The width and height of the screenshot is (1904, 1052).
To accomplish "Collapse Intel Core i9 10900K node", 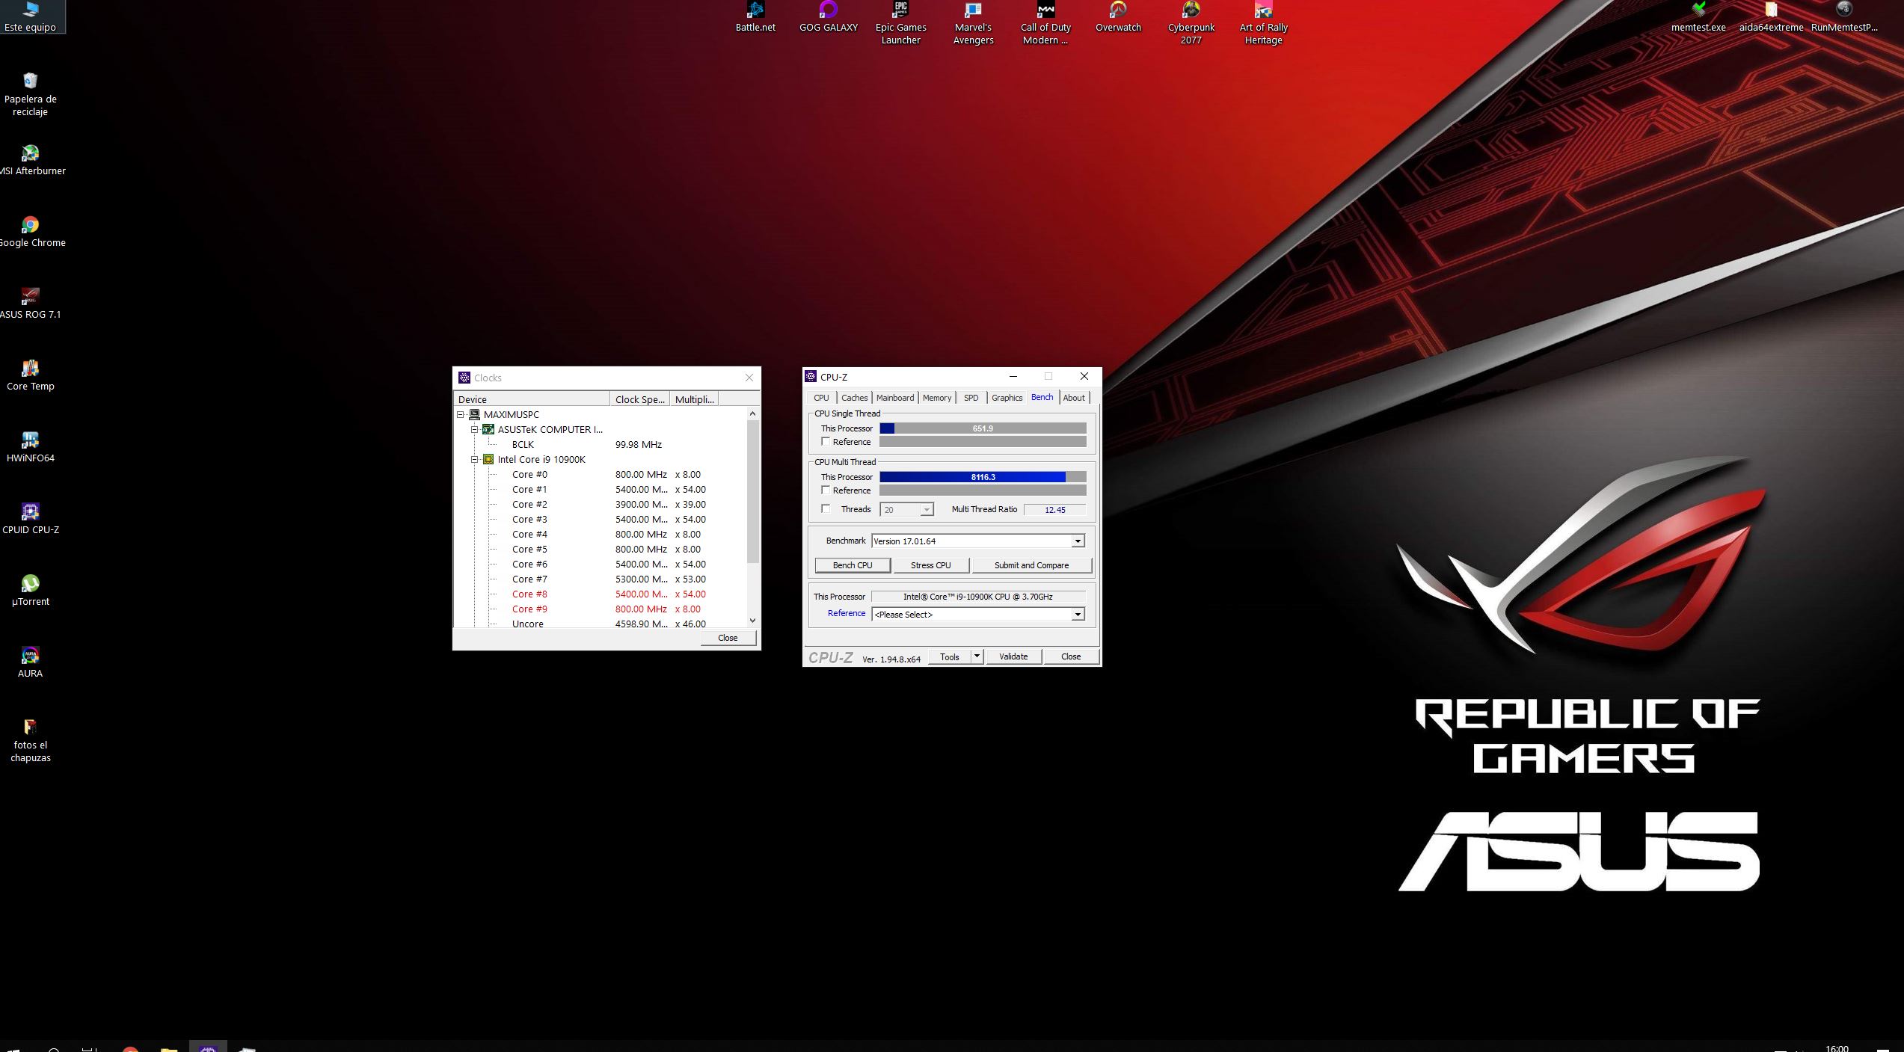I will (x=475, y=460).
